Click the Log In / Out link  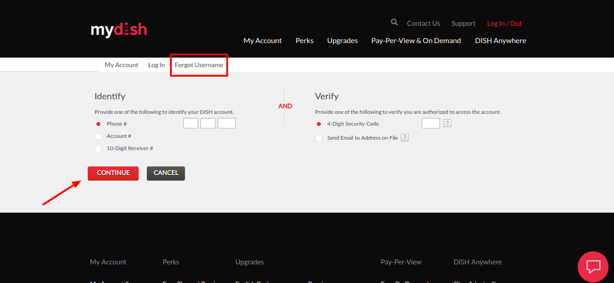pyautogui.click(x=504, y=24)
